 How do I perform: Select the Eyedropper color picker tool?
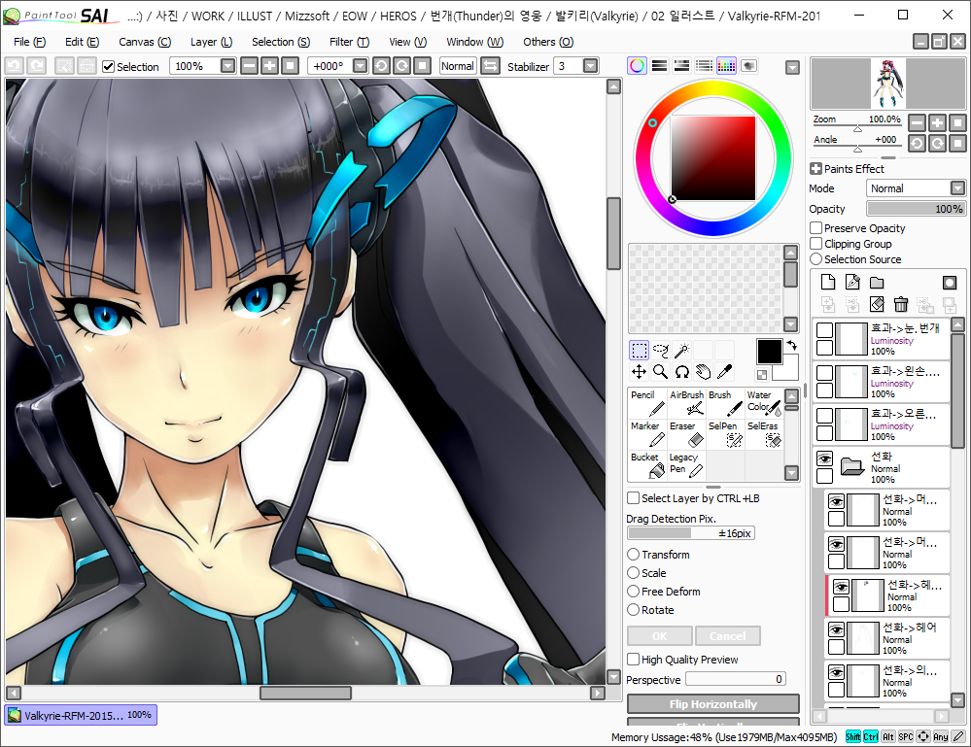pos(724,371)
